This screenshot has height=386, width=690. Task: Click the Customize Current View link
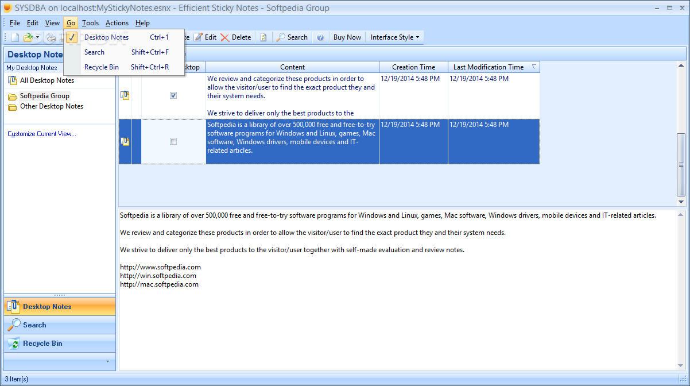tap(42, 134)
